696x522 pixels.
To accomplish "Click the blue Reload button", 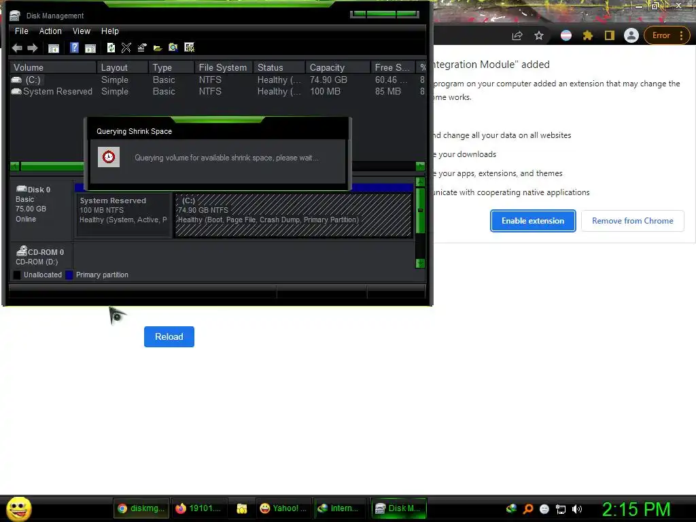I will [x=169, y=336].
